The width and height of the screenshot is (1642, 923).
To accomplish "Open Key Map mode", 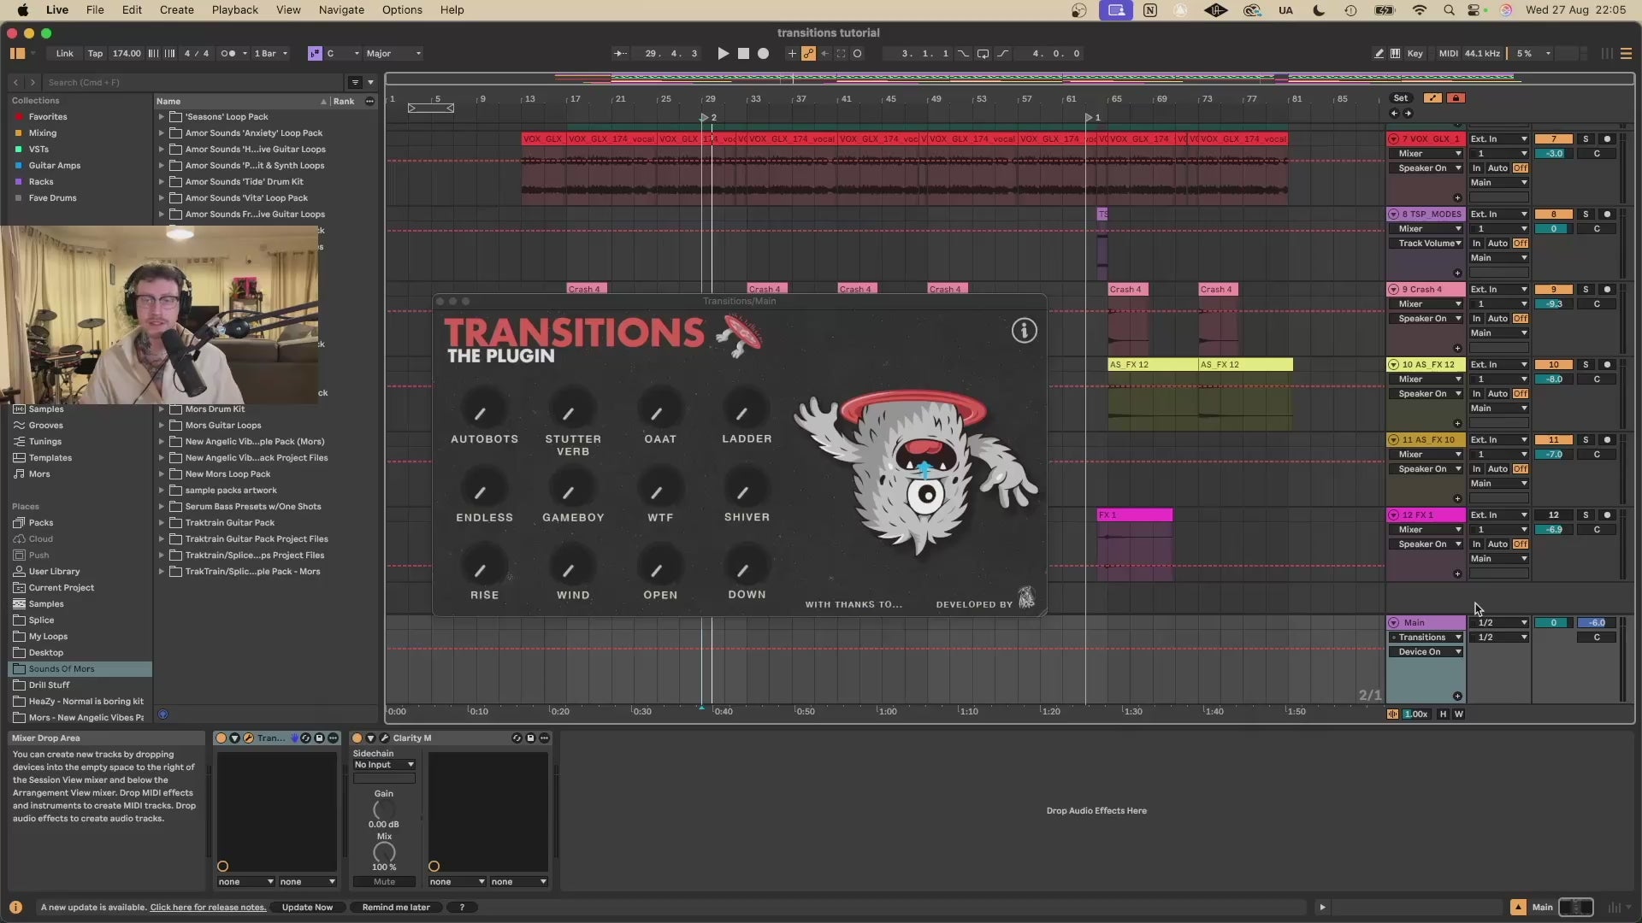I will coord(1415,53).
